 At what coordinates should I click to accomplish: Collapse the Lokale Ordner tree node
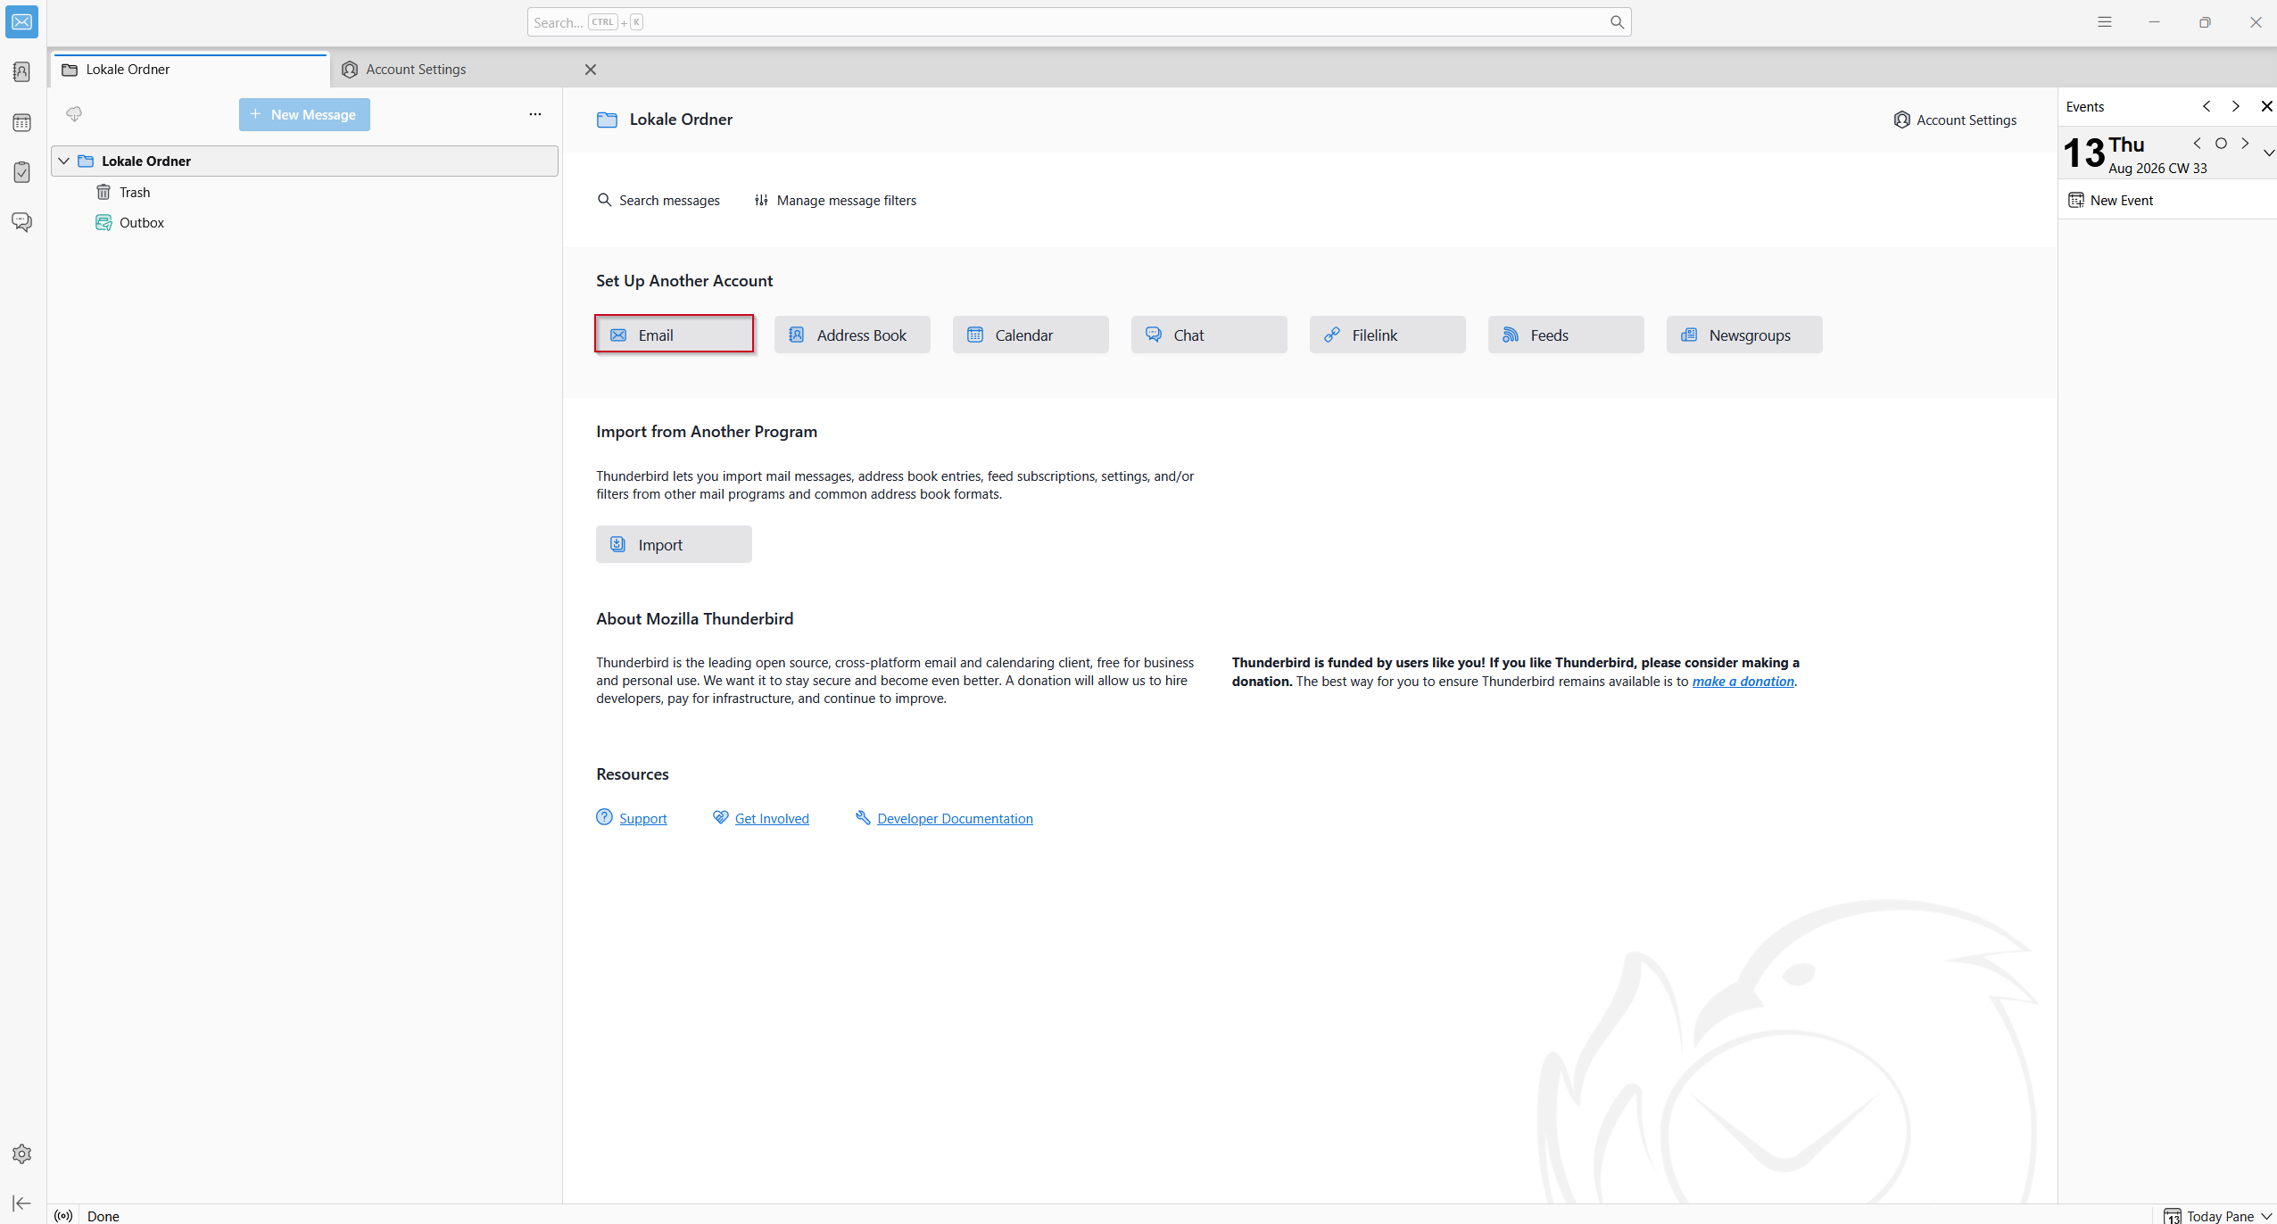coord(64,161)
